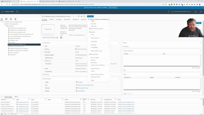The width and height of the screenshot is (204, 115).
Task: Open Snapshots submenu in Actions menu
Action: [99, 26]
